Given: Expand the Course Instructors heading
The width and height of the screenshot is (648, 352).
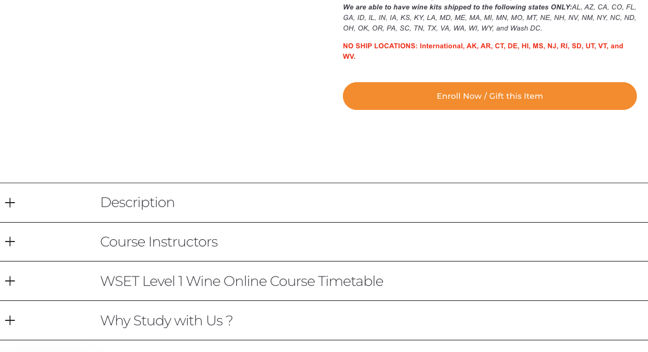Looking at the screenshot, I should [159, 242].
